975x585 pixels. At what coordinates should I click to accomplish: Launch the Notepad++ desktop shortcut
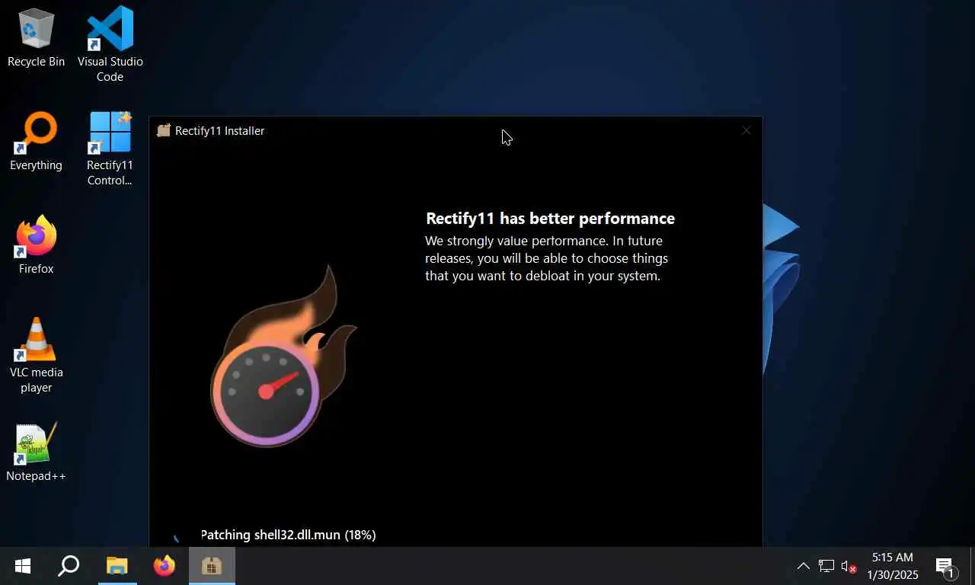coord(36,452)
